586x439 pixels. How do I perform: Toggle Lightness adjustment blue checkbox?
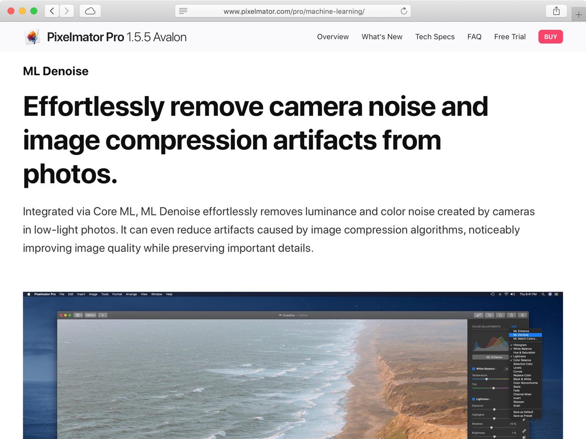point(473,399)
